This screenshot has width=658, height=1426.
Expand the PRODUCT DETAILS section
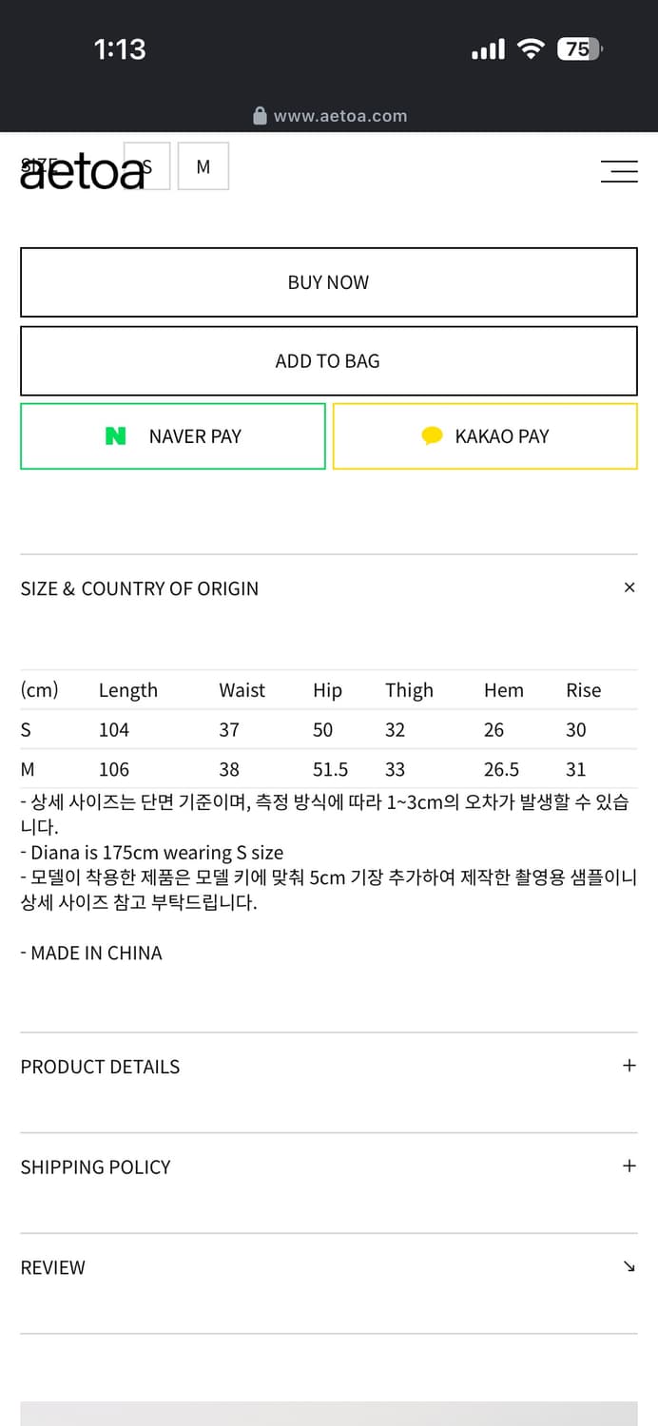(629, 1066)
